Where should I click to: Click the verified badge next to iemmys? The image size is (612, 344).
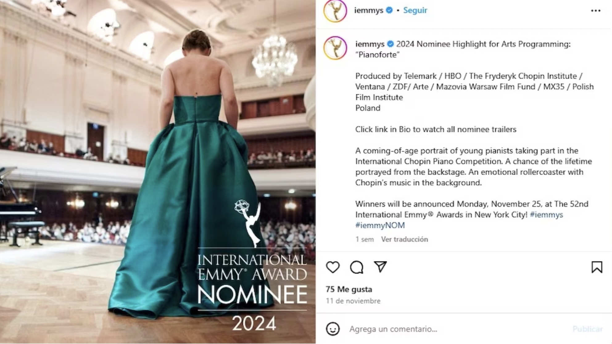click(x=389, y=10)
